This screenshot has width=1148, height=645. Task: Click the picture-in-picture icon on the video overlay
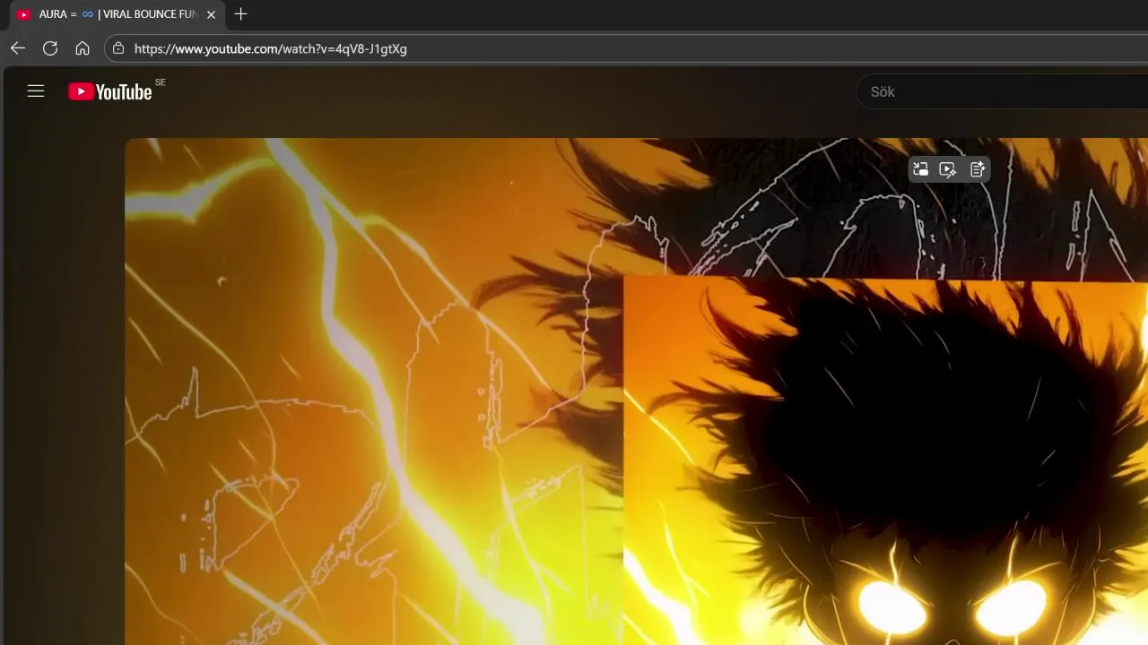point(921,169)
